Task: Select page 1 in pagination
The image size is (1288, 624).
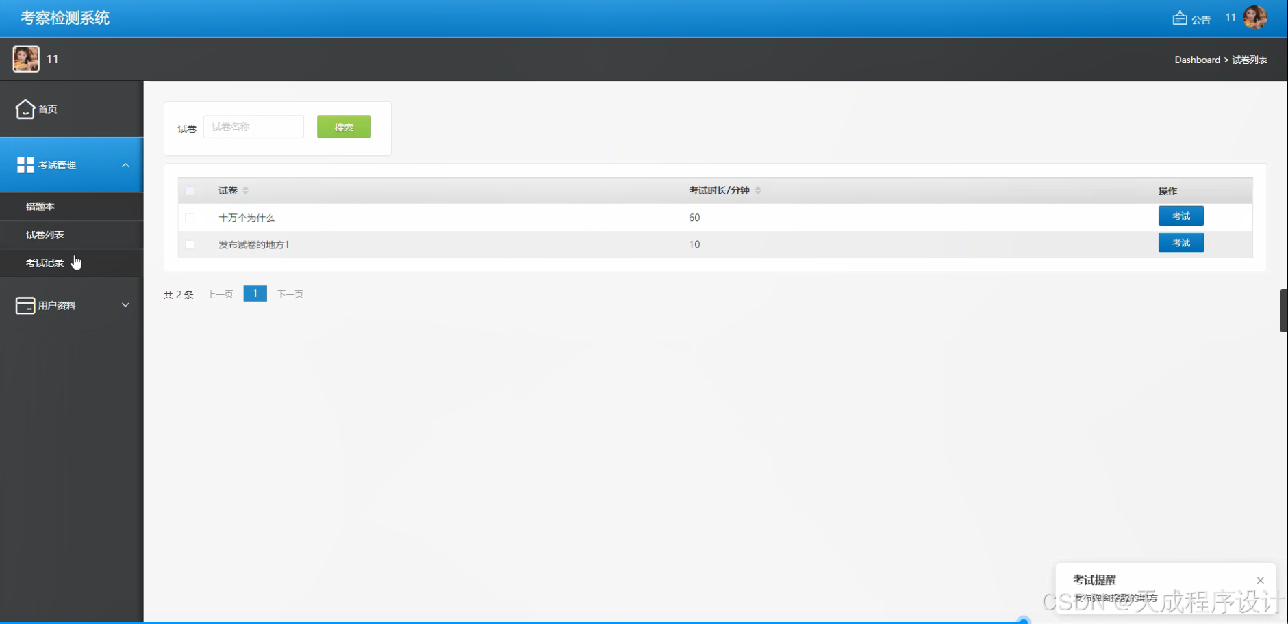Action: pyautogui.click(x=255, y=294)
